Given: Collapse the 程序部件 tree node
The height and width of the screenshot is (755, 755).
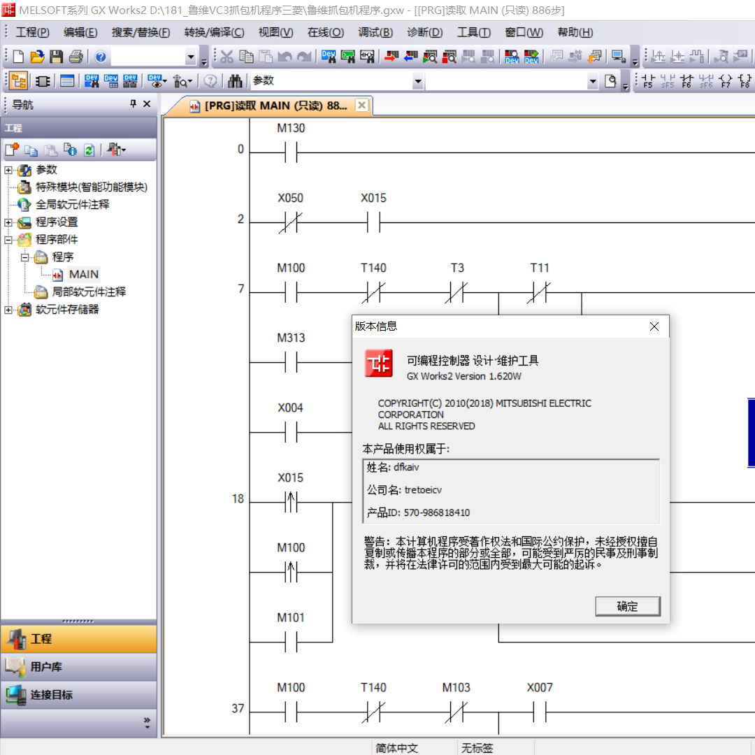Looking at the screenshot, I should tap(8, 240).
